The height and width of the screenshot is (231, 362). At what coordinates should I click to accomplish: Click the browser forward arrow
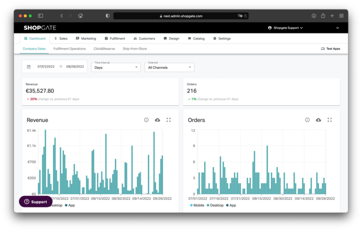tap(70, 16)
